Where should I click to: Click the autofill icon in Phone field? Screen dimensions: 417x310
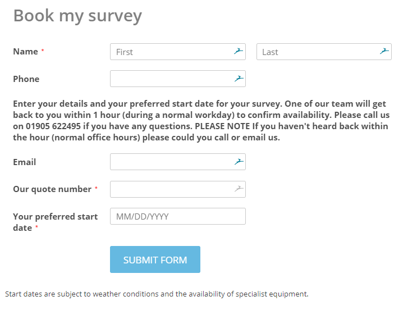239,79
